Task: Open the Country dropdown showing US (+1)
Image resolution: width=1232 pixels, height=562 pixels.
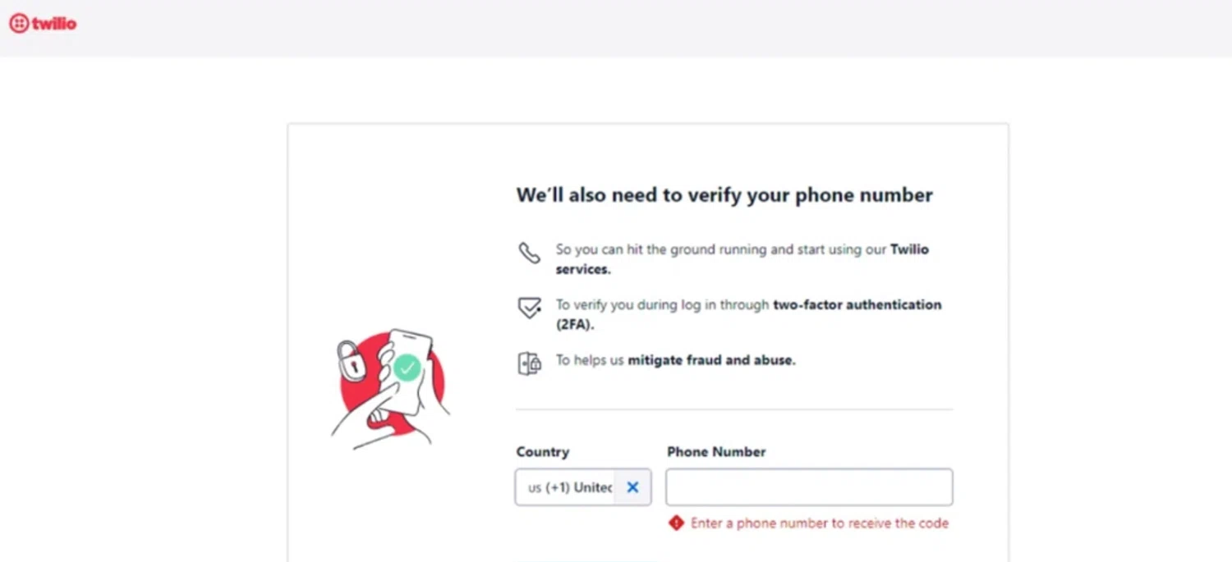Action: 568,487
